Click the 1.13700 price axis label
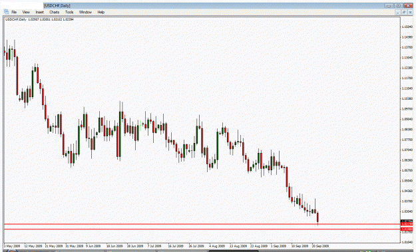This screenshot has width=416, height=252. (407, 47)
